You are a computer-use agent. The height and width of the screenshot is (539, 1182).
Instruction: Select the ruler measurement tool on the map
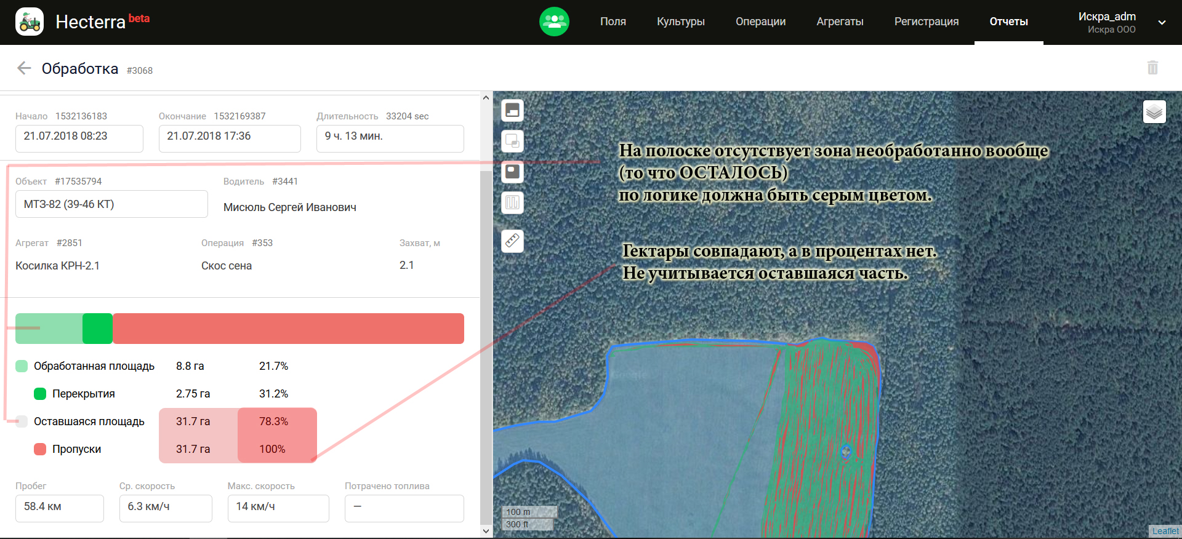(512, 241)
